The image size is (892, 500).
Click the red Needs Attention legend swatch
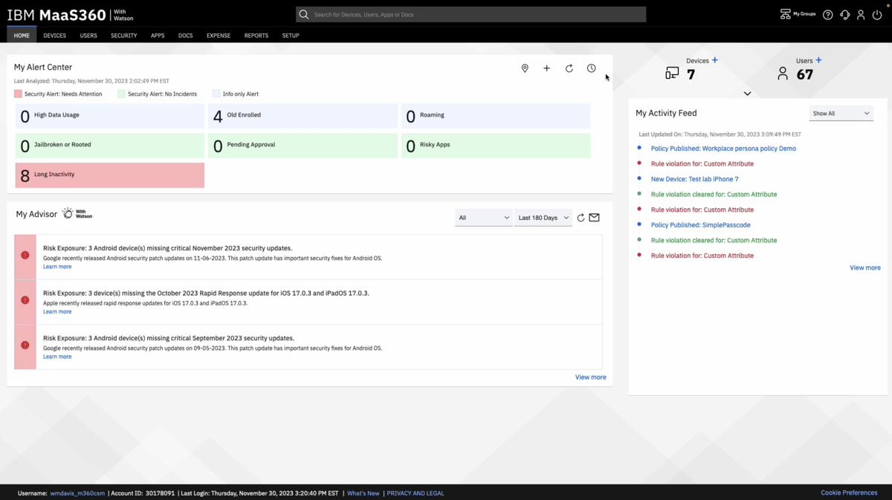16,94
